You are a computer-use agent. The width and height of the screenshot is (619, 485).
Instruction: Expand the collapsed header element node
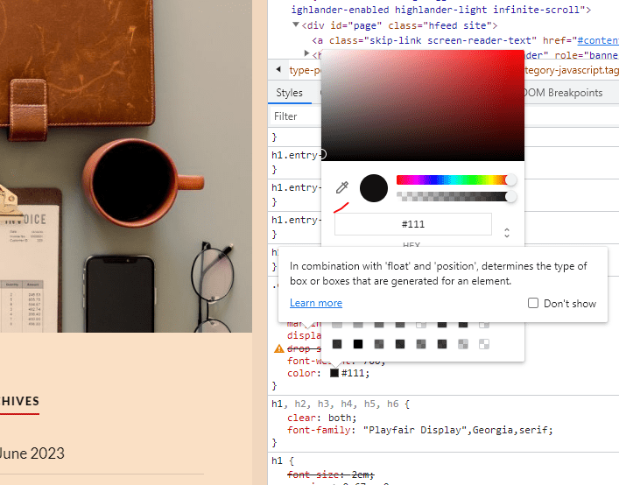[x=305, y=55]
